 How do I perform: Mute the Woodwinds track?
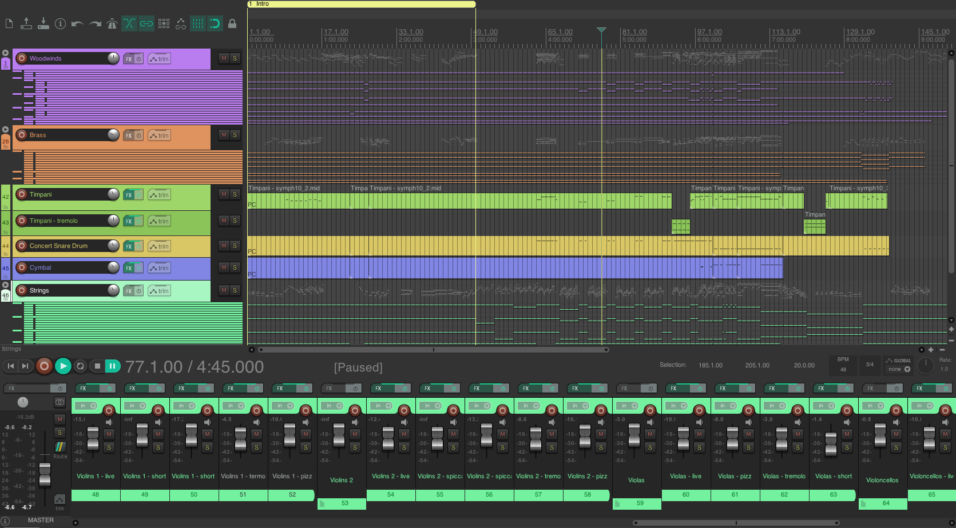[224, 58]
